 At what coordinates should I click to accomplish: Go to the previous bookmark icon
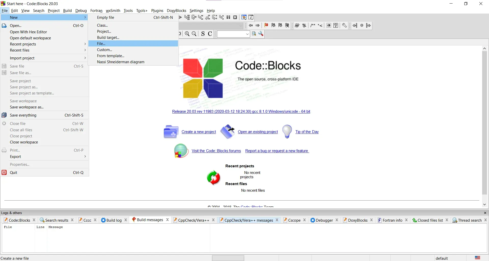tap(273, 25)
